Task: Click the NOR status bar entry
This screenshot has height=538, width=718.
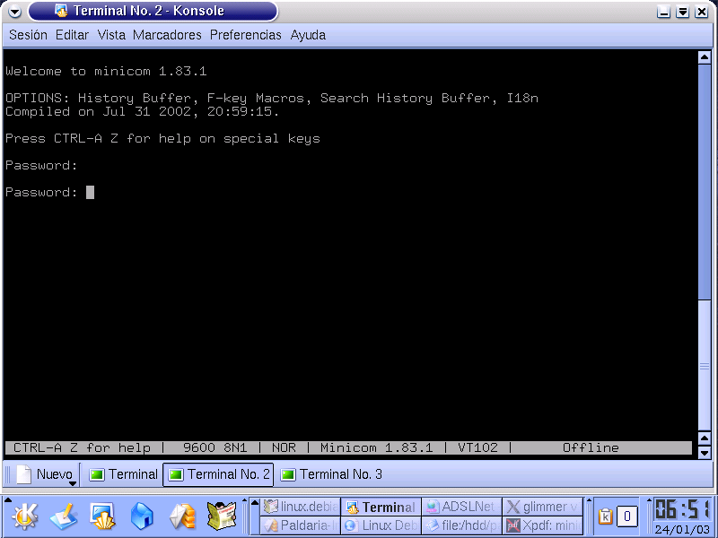Action: (284, 447)
